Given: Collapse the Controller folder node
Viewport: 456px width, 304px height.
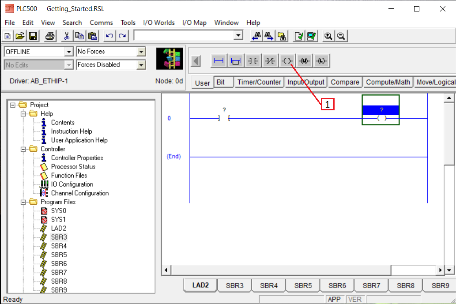Looking at the screenshot, I should 23,149.
